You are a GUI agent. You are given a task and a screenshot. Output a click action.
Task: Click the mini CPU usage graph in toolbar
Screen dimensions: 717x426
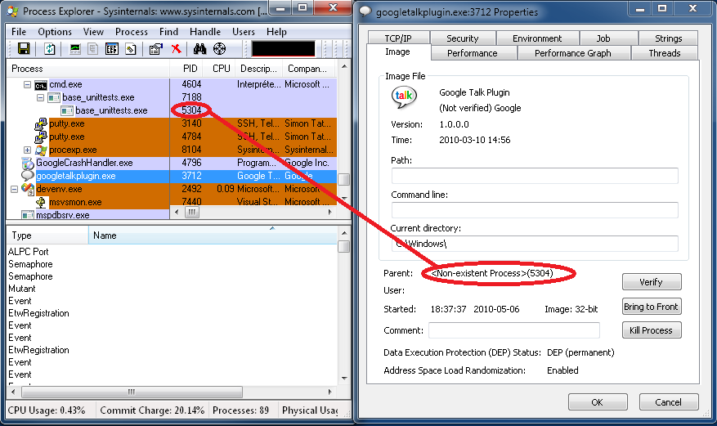(283, 48)
